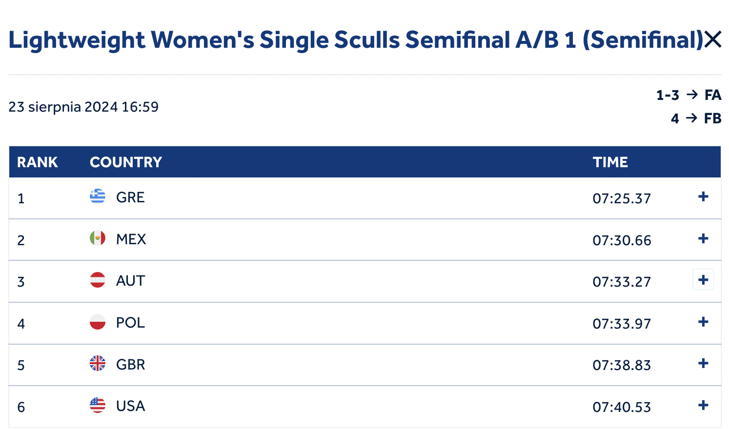Click the Greece flag icon

pyautogui.click(x=98, y=196)
